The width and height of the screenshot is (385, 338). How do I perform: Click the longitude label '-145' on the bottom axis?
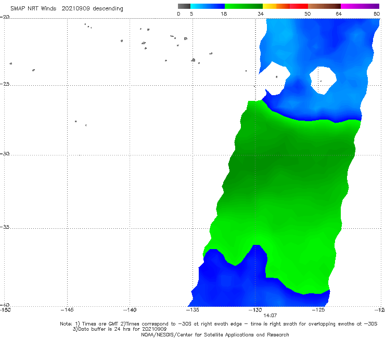67,310
